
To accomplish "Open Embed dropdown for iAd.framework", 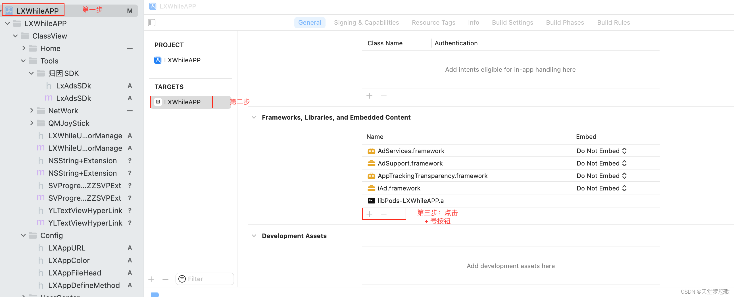I will (x=602, y=188).
